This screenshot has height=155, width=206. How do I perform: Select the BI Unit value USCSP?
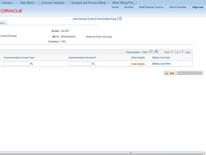click(65, 31)
